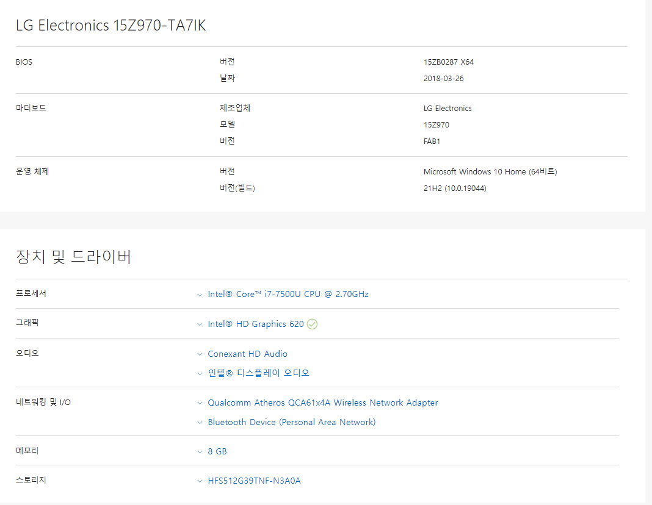Select the Intel HD Graphics 620 link
The image size is (652, 505).
255,324
